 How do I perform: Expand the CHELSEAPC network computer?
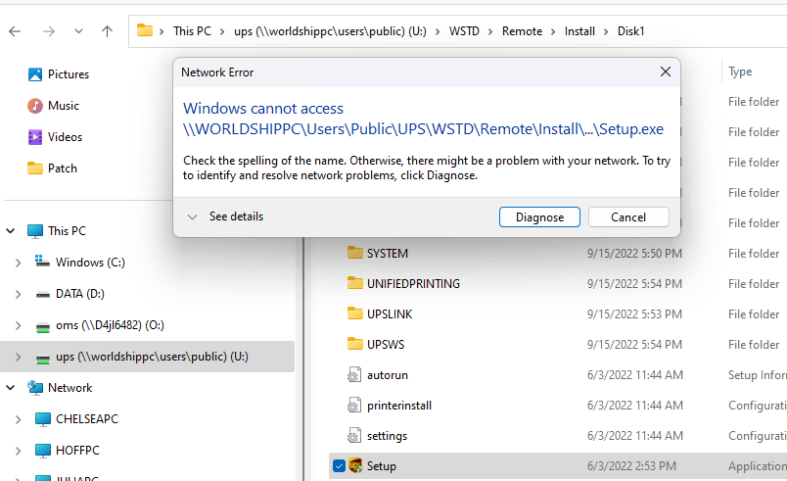coord(18,419)
